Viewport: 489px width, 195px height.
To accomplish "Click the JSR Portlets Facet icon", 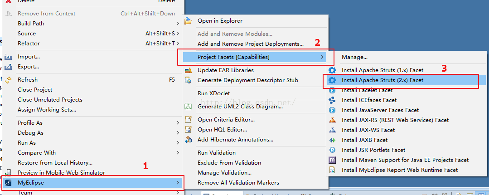I will (x=333, y=150).
